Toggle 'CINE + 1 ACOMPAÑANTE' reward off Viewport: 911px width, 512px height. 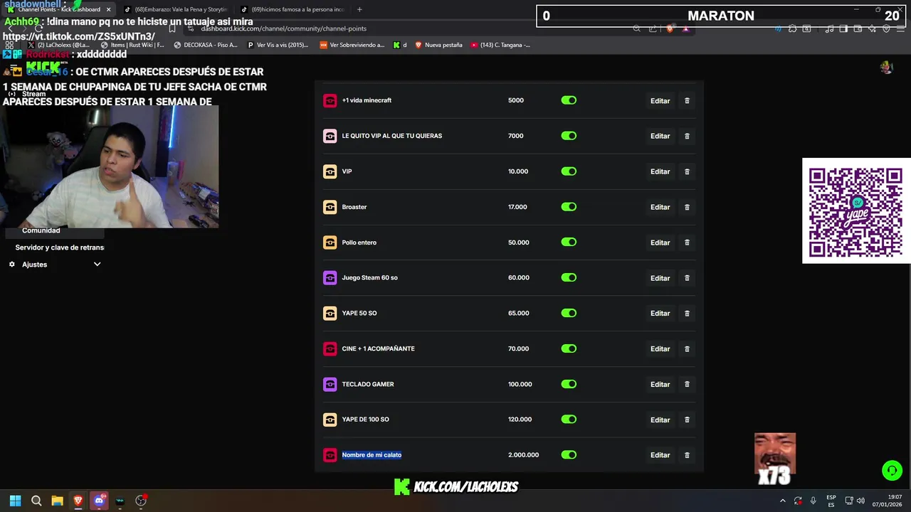[569, 348]
